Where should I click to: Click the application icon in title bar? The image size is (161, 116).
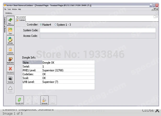[5, 5]
